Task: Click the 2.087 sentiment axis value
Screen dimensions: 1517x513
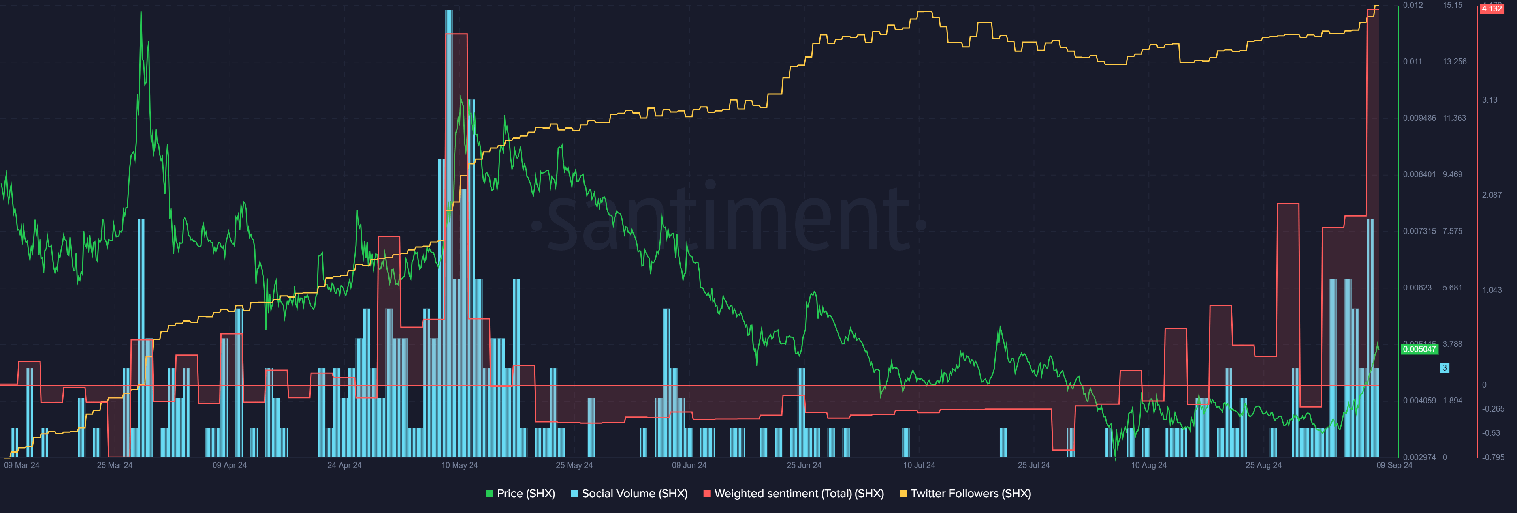Action: point(1492,195)
